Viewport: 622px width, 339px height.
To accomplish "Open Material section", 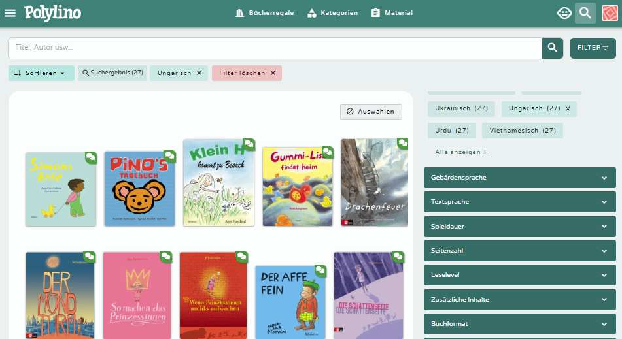I will coord(392,13).
